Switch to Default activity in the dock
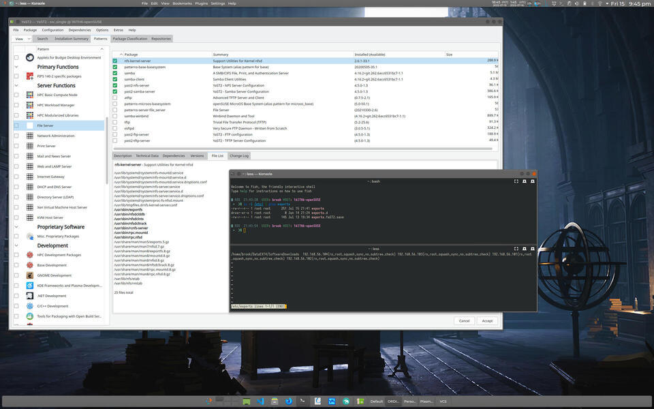This screenshot has width=654, height=409. tap(377, 402)
